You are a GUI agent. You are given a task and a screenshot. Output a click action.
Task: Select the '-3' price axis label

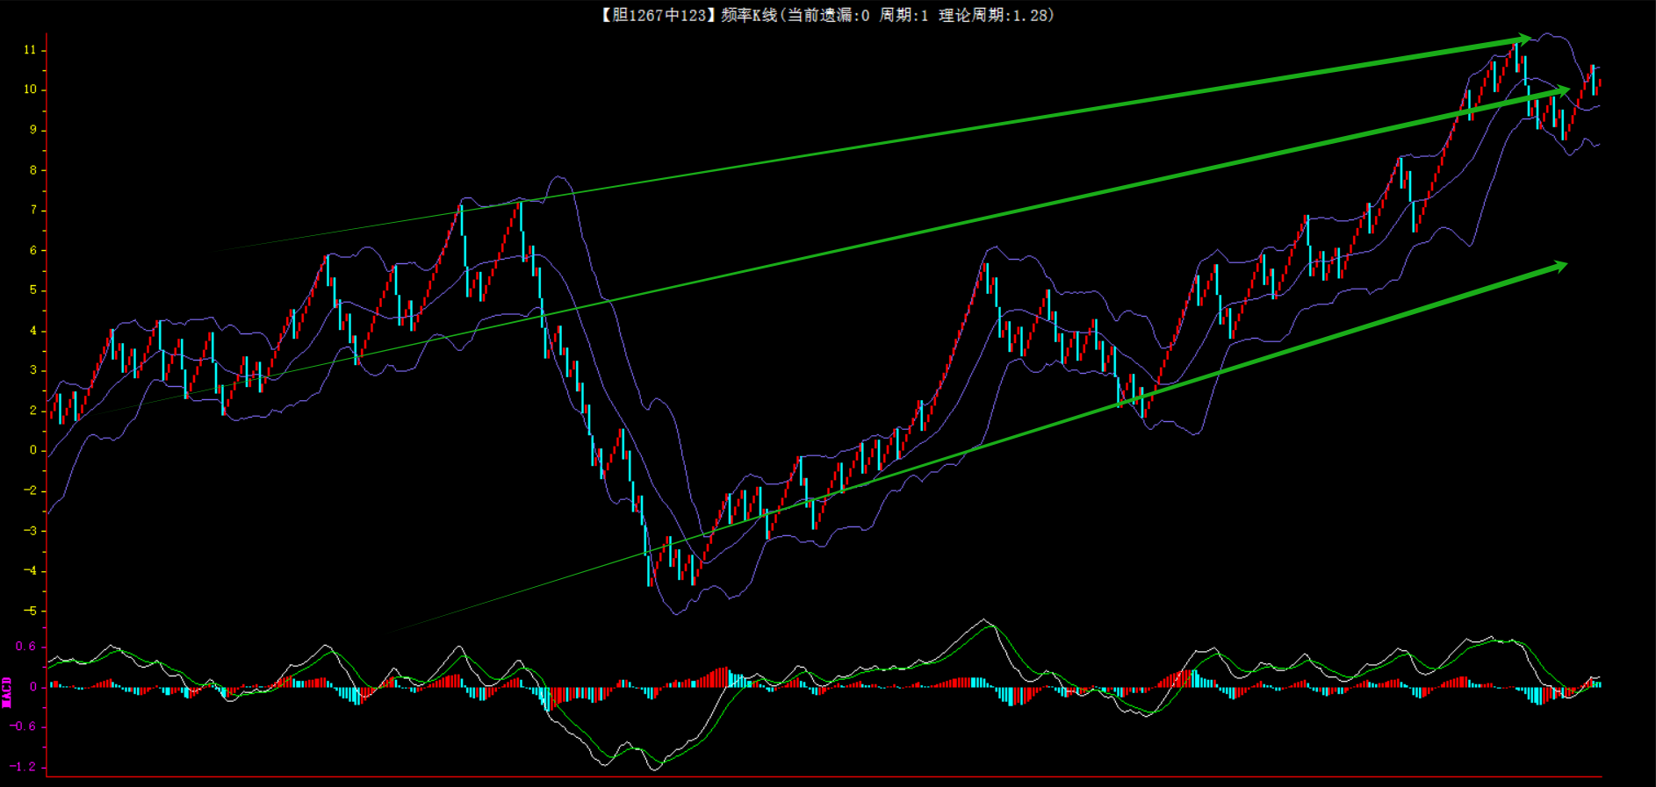[x=30, y=531]
